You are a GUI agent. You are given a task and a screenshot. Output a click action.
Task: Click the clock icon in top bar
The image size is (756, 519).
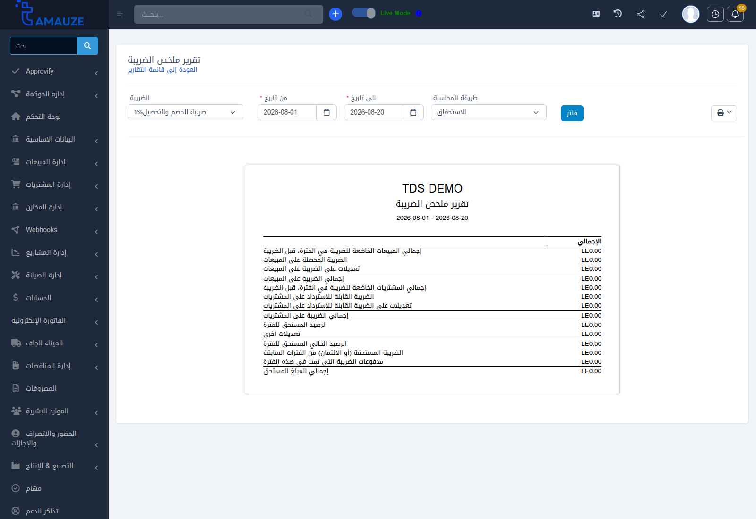(x=715, y=14)
